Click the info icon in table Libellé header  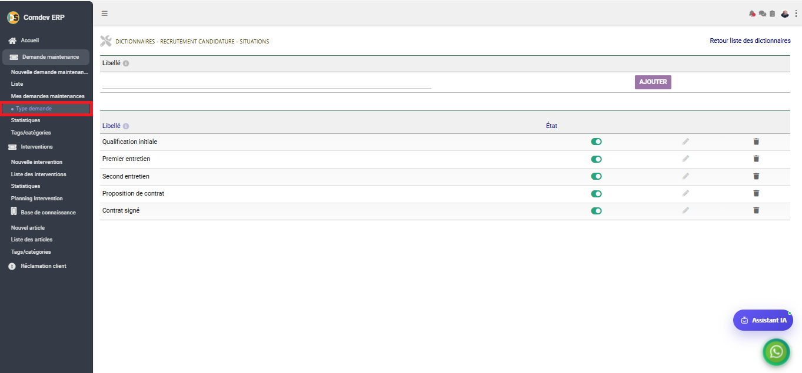[x=126, y=126]
